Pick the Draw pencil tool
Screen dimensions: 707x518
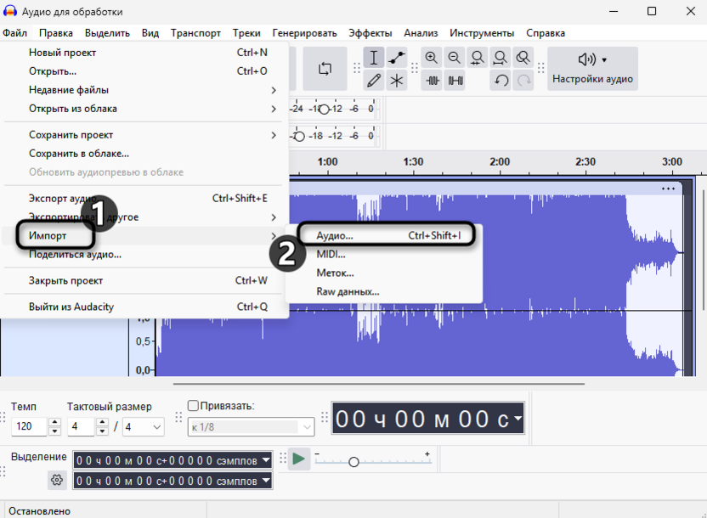(x=374, y=81)
